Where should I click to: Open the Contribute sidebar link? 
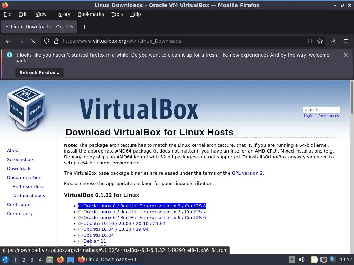pyautogui.click(x=19, y=205)
